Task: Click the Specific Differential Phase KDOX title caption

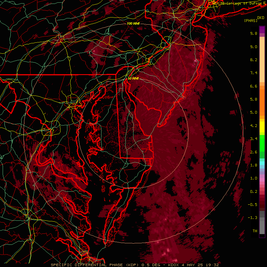Action: [135, 265]
